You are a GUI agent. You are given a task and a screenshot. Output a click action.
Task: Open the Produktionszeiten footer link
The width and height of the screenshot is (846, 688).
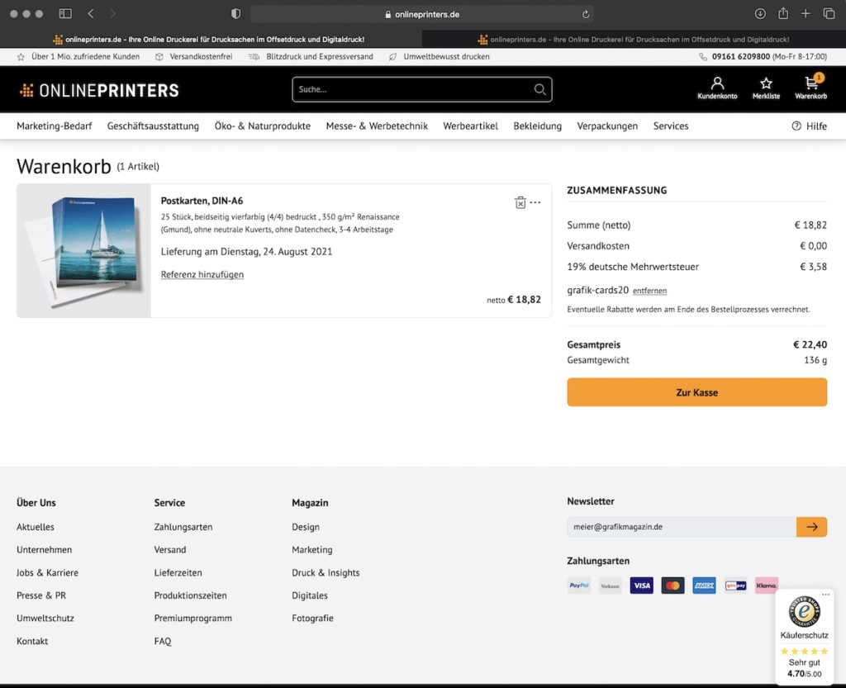(191, 595)
